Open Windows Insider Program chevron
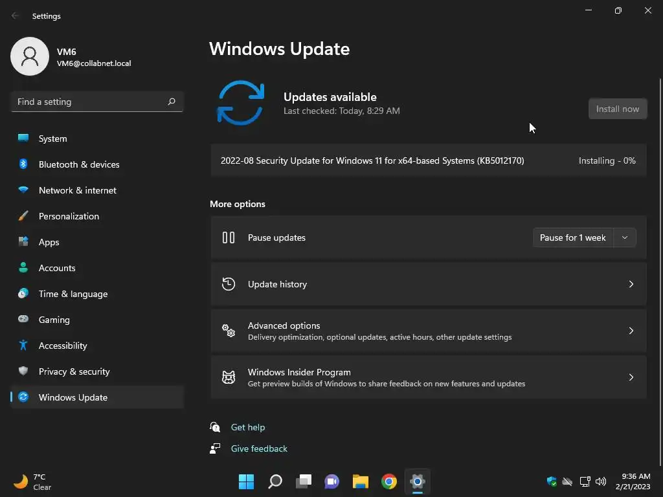 point(631,377)
